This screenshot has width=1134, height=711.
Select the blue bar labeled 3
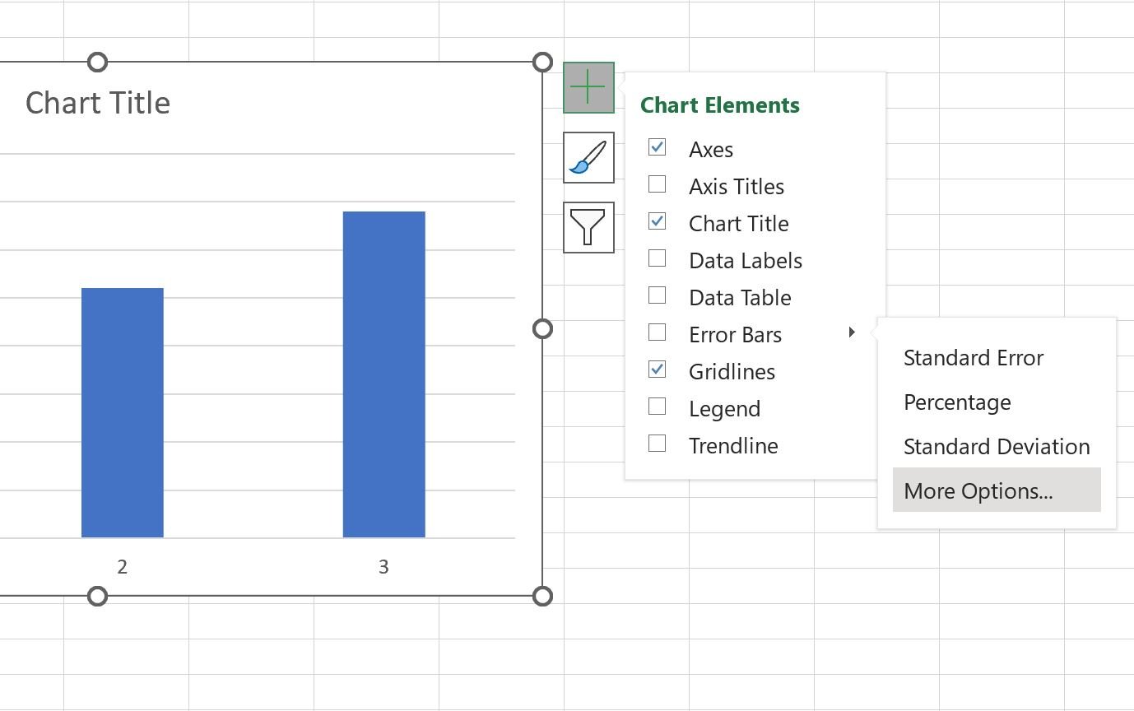tap(384, 374)
